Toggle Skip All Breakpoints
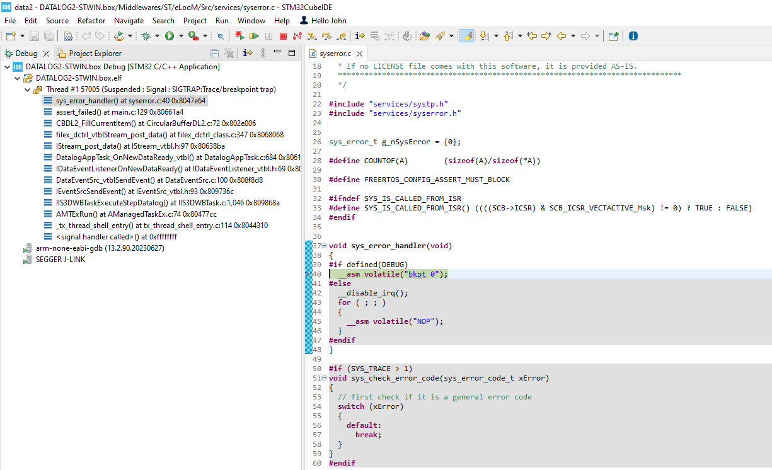772x470 pixels. point(220,35)
